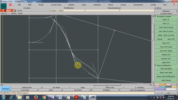The width and height of the screenshot is (178, 100).
Task: Open the Sheet menu
Action: 41,5
